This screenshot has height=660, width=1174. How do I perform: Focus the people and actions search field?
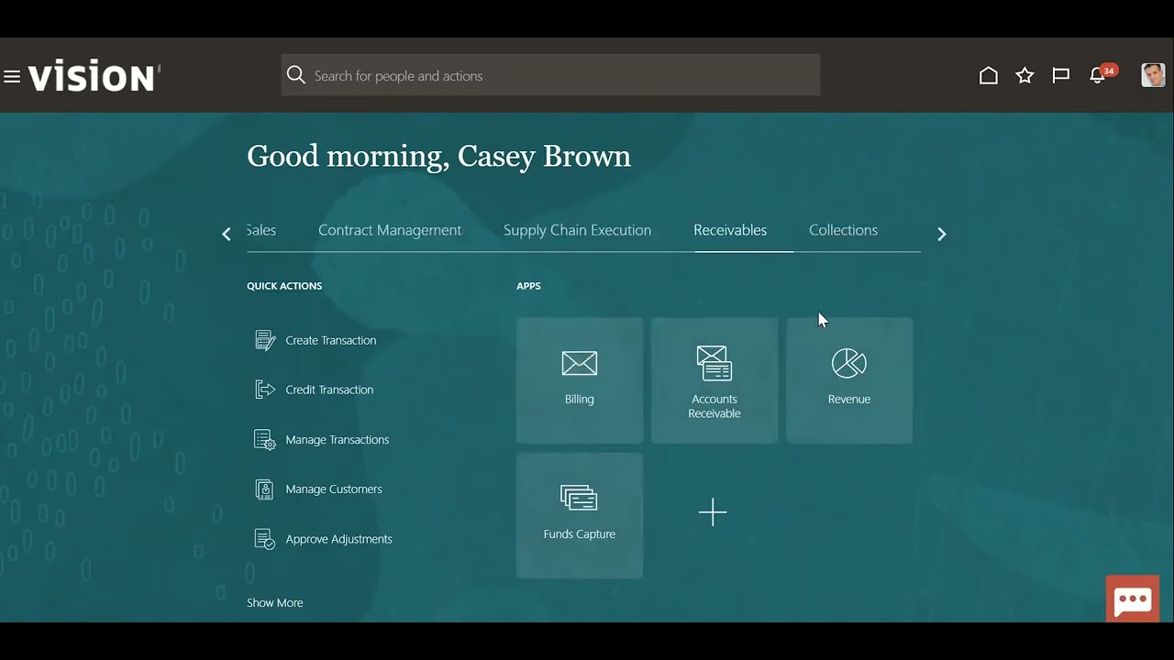pos(550,75)
